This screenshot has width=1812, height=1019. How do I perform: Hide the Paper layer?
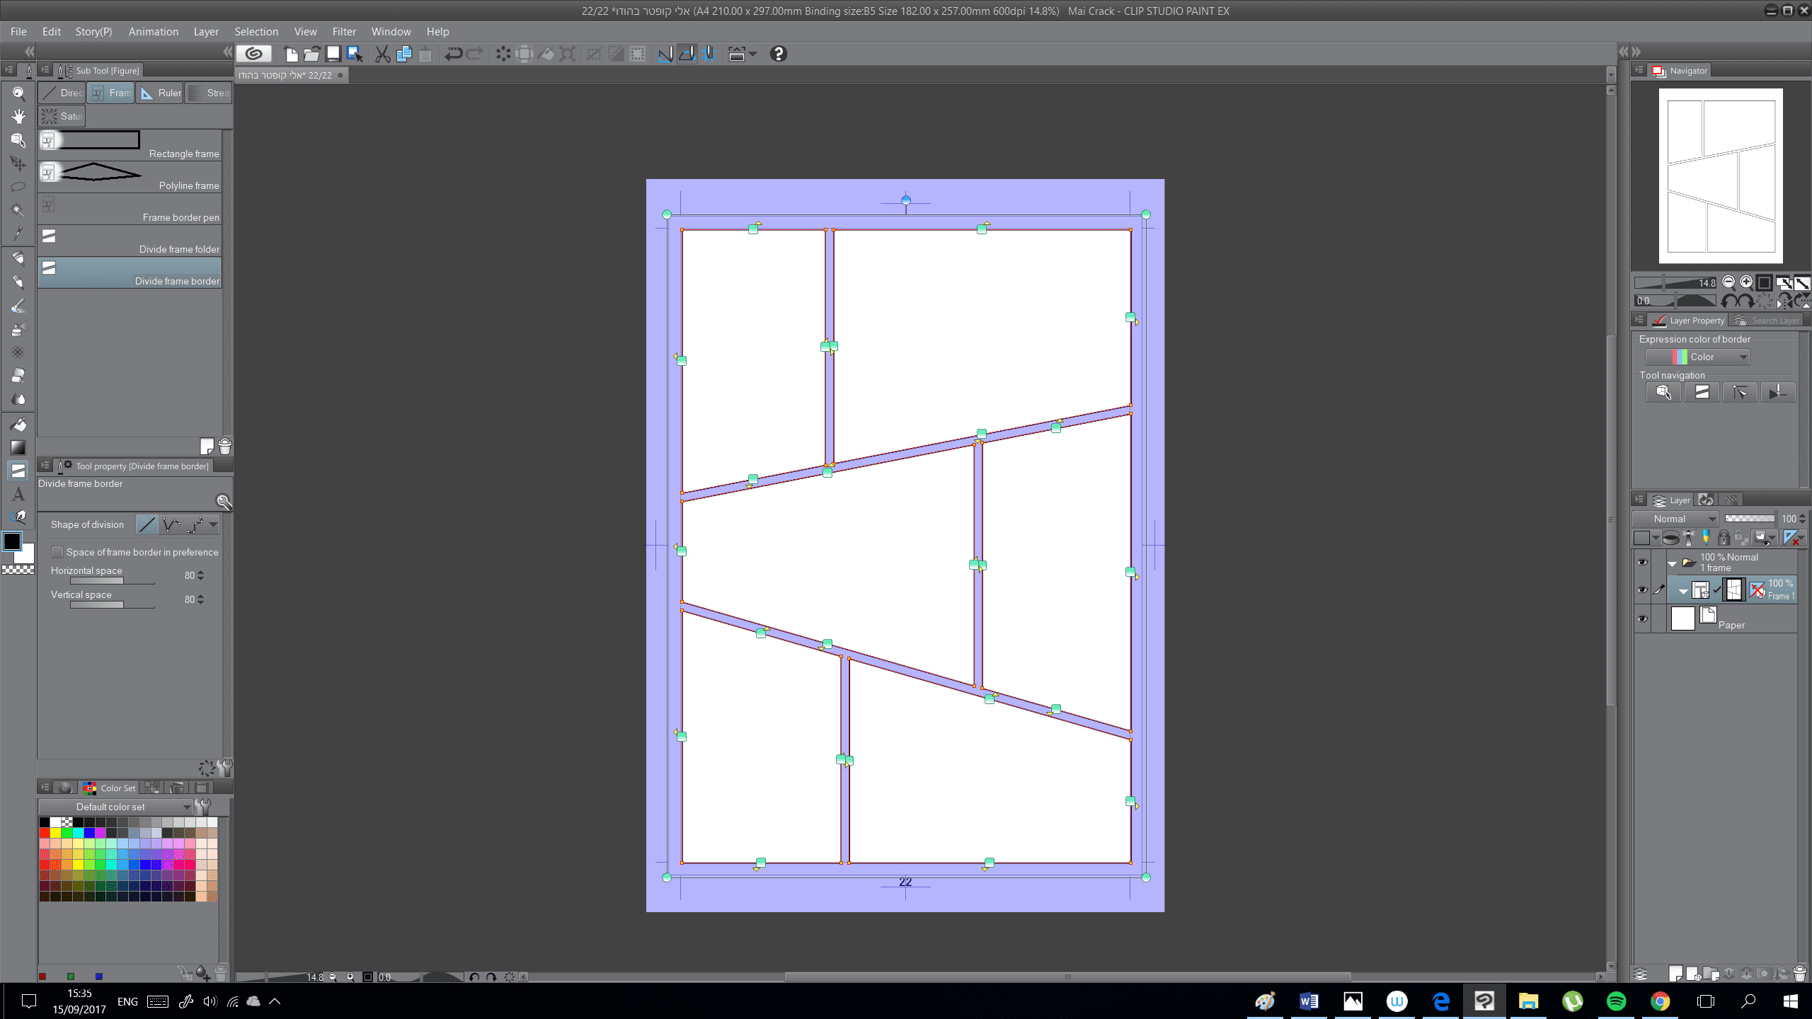pyautogui.click(x=1642, y=618)
